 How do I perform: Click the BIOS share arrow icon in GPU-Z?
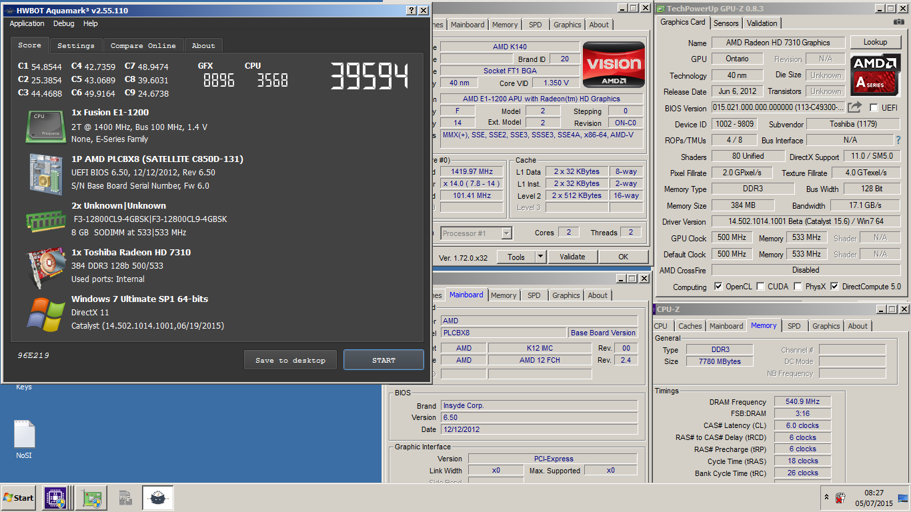coord(855,107)
